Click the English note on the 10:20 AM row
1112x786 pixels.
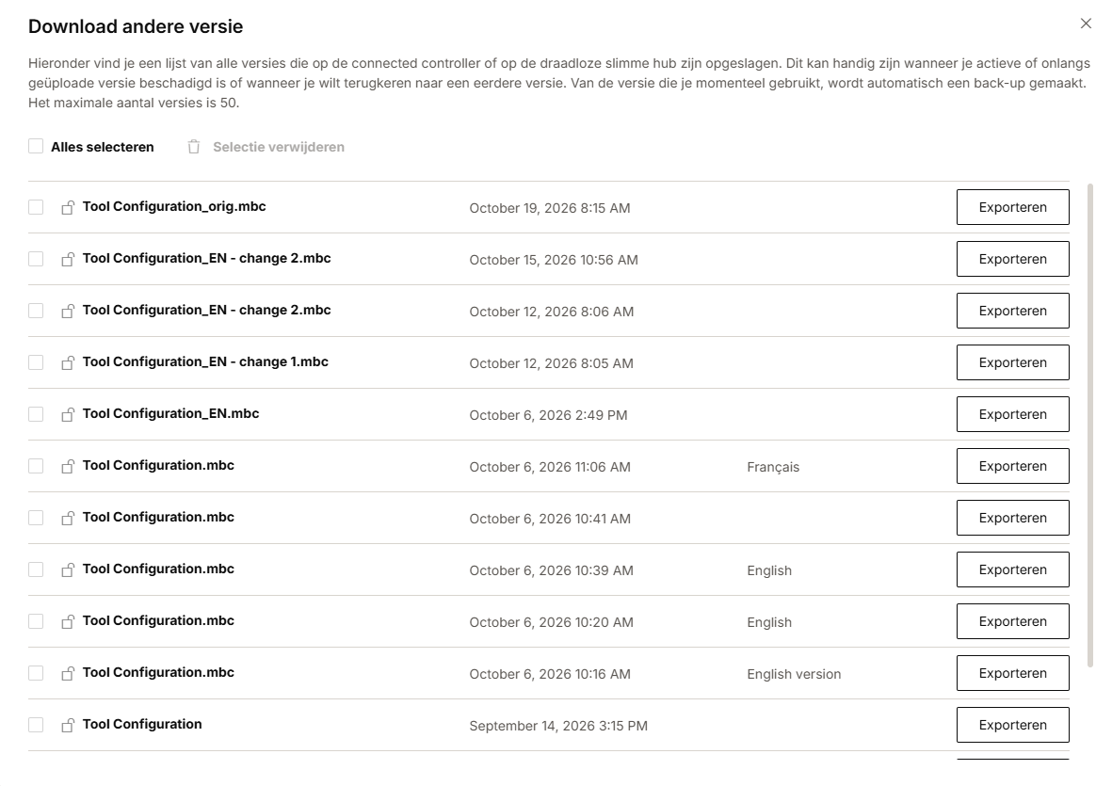point(768,622)
